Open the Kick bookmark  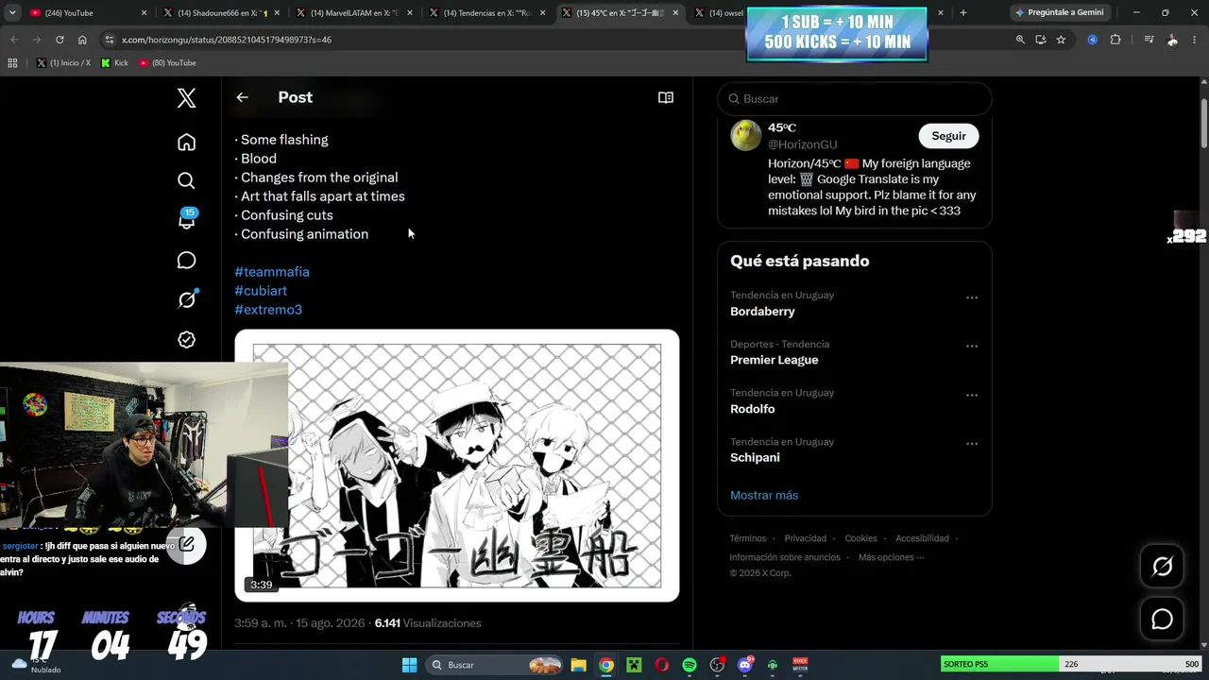[114, 62]
